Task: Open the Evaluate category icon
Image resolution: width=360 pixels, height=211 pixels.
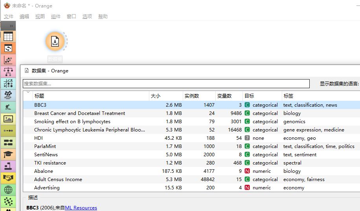Action: pyautogui.click(x=8, y=84)
